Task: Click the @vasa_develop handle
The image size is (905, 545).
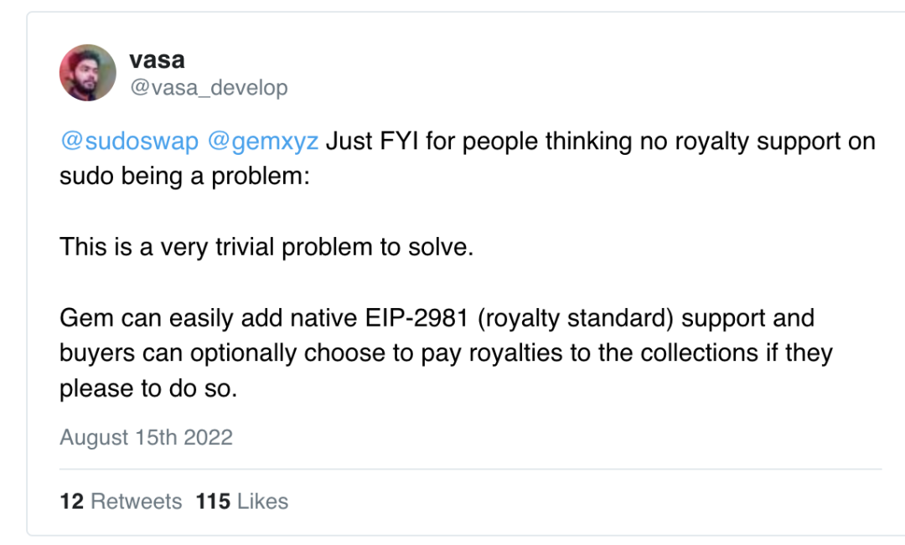Action: pyautogui.click(x=209, y=88)
